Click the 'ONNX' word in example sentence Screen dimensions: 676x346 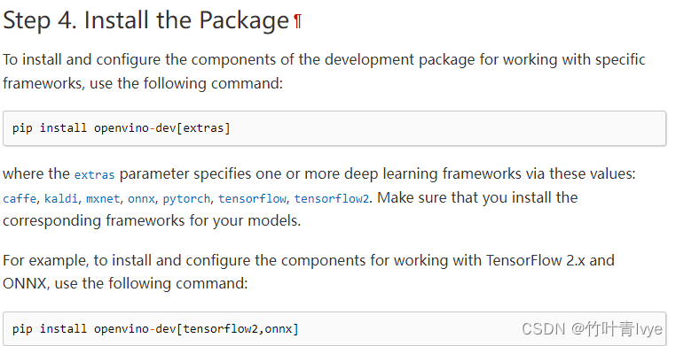[25, 284]
